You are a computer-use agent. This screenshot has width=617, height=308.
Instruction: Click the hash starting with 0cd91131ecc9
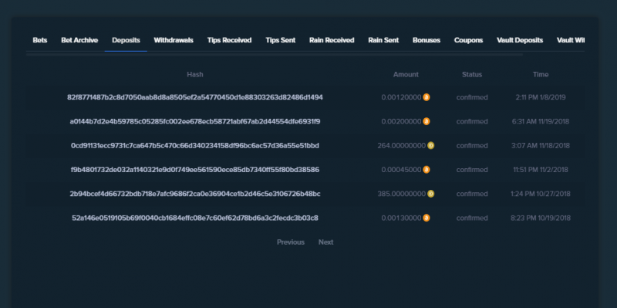tap(195, 146)
